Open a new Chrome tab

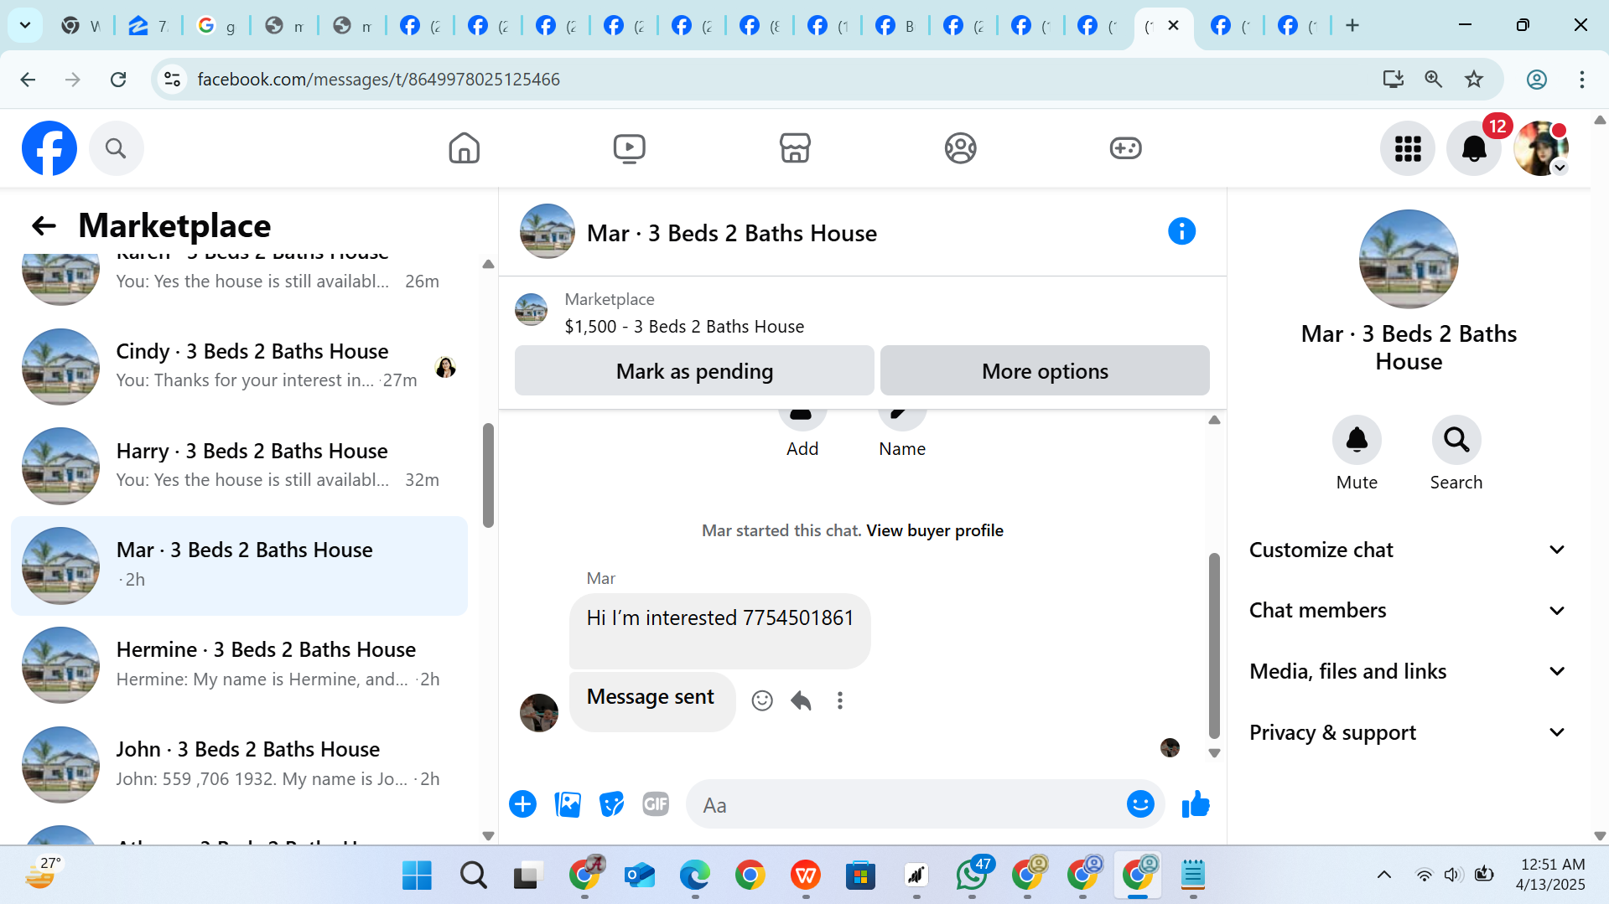tap(1352, 25)
